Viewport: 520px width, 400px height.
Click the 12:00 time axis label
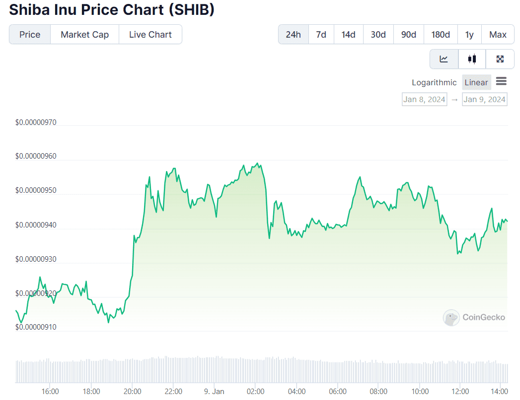pyautogui.click(x=460, y=392)
